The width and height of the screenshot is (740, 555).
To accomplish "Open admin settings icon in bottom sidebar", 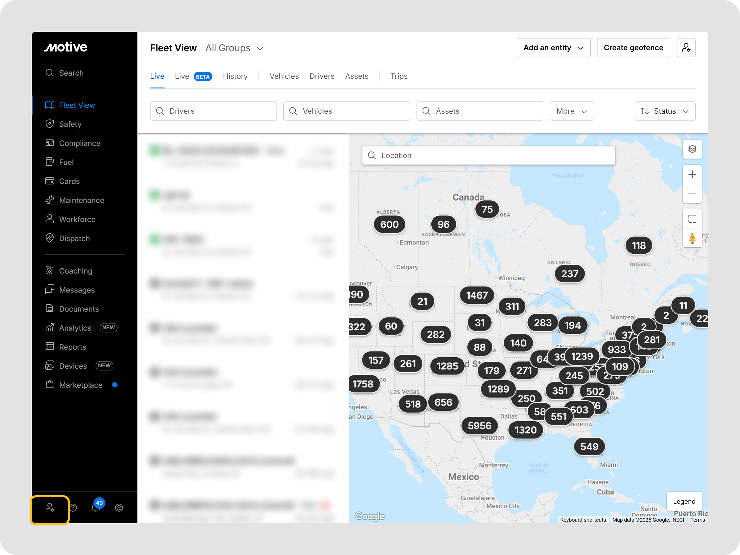I will (49, 507).
